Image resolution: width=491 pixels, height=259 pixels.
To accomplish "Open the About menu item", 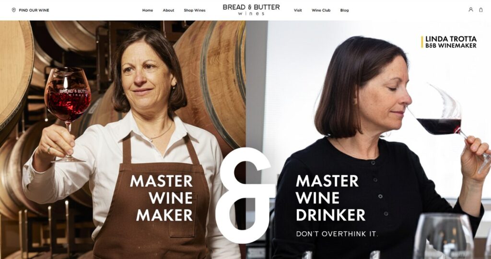I will pos(168,11).
